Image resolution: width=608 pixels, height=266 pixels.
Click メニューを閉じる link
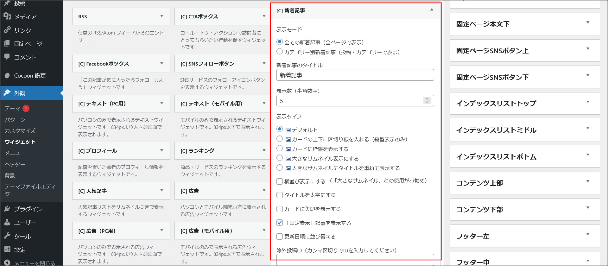coord(35,263)
